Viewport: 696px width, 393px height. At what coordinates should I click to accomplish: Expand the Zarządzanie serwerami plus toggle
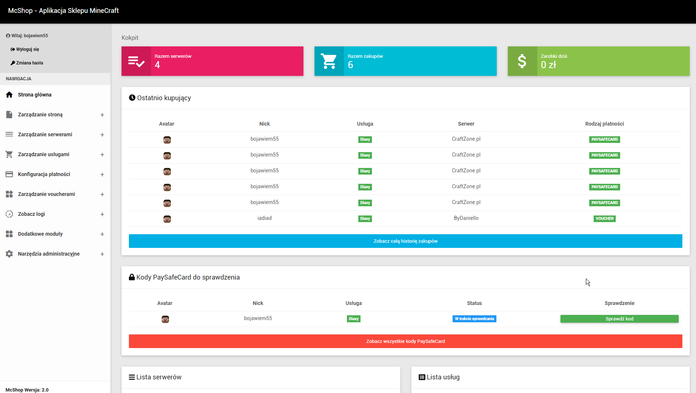102,135
